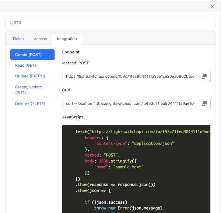This screenshot has width=221, height=213.
Task: Click the '.then(response => response.json())' line
Action: pos(115,185)
